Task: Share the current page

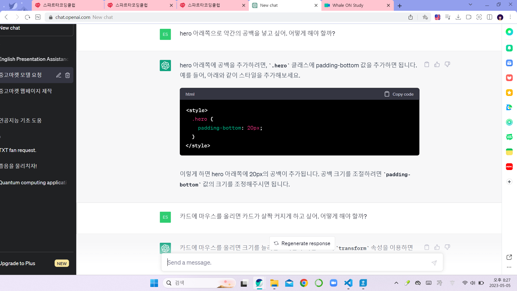Action: [x=410, y=17]
